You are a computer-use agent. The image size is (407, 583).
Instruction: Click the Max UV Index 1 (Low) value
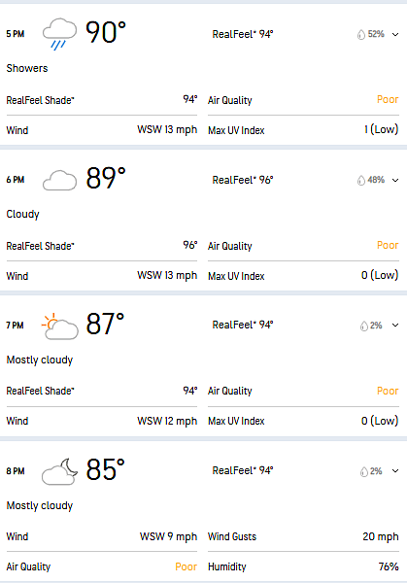(382, 129)
